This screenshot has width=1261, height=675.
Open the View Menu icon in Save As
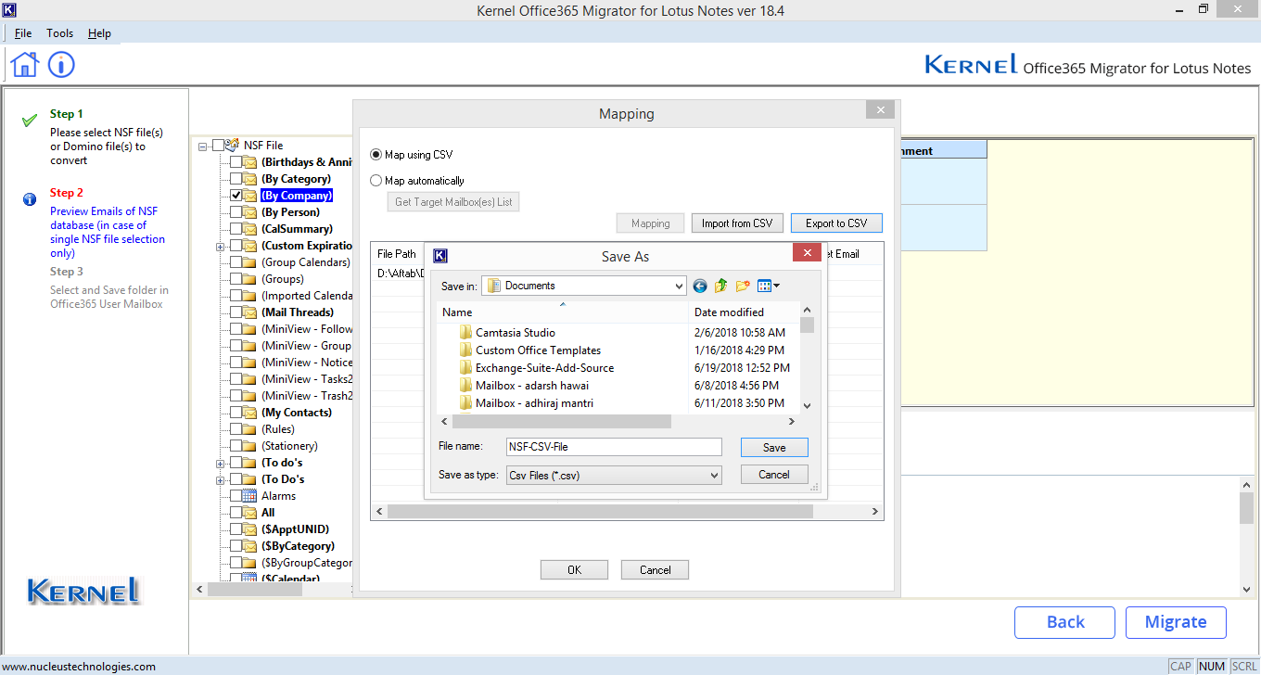click(769, 286)
